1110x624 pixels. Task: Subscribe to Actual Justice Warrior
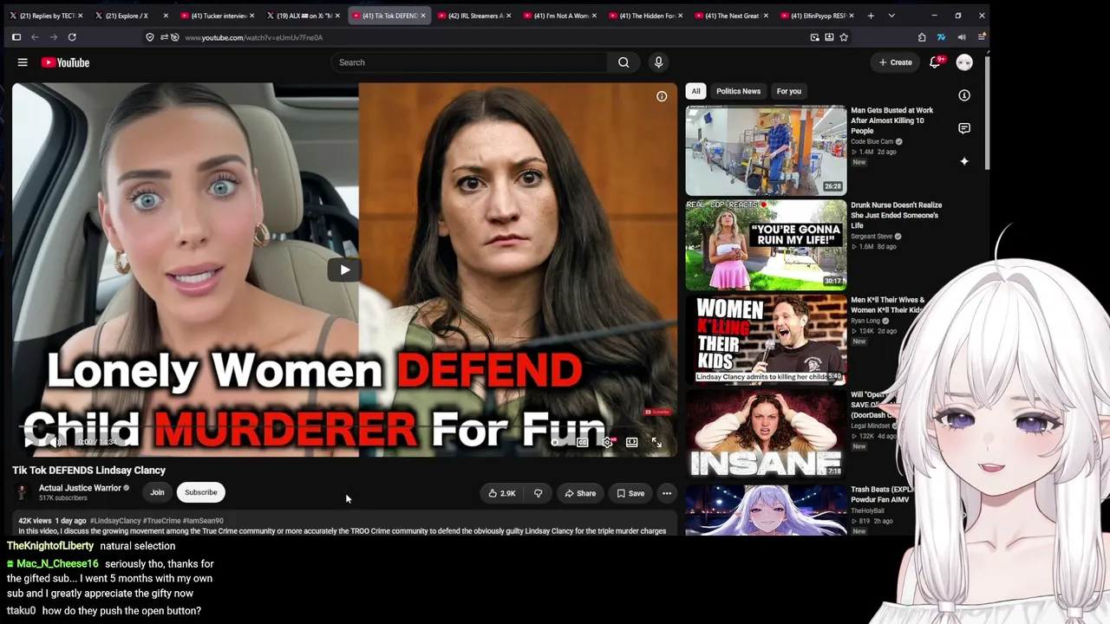point(201,492)
